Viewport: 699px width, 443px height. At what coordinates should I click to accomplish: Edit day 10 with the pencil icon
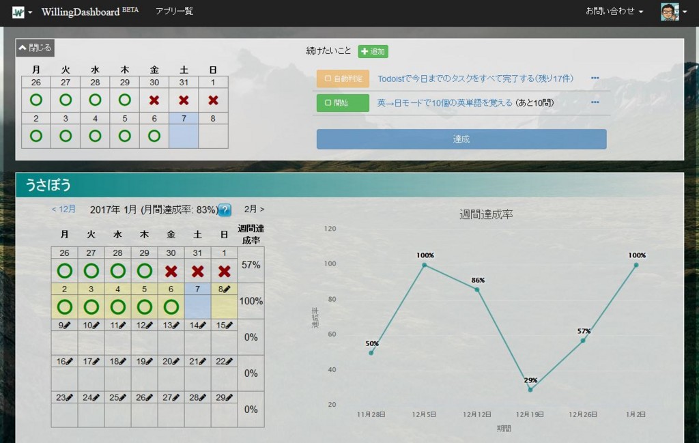(96, 326)
